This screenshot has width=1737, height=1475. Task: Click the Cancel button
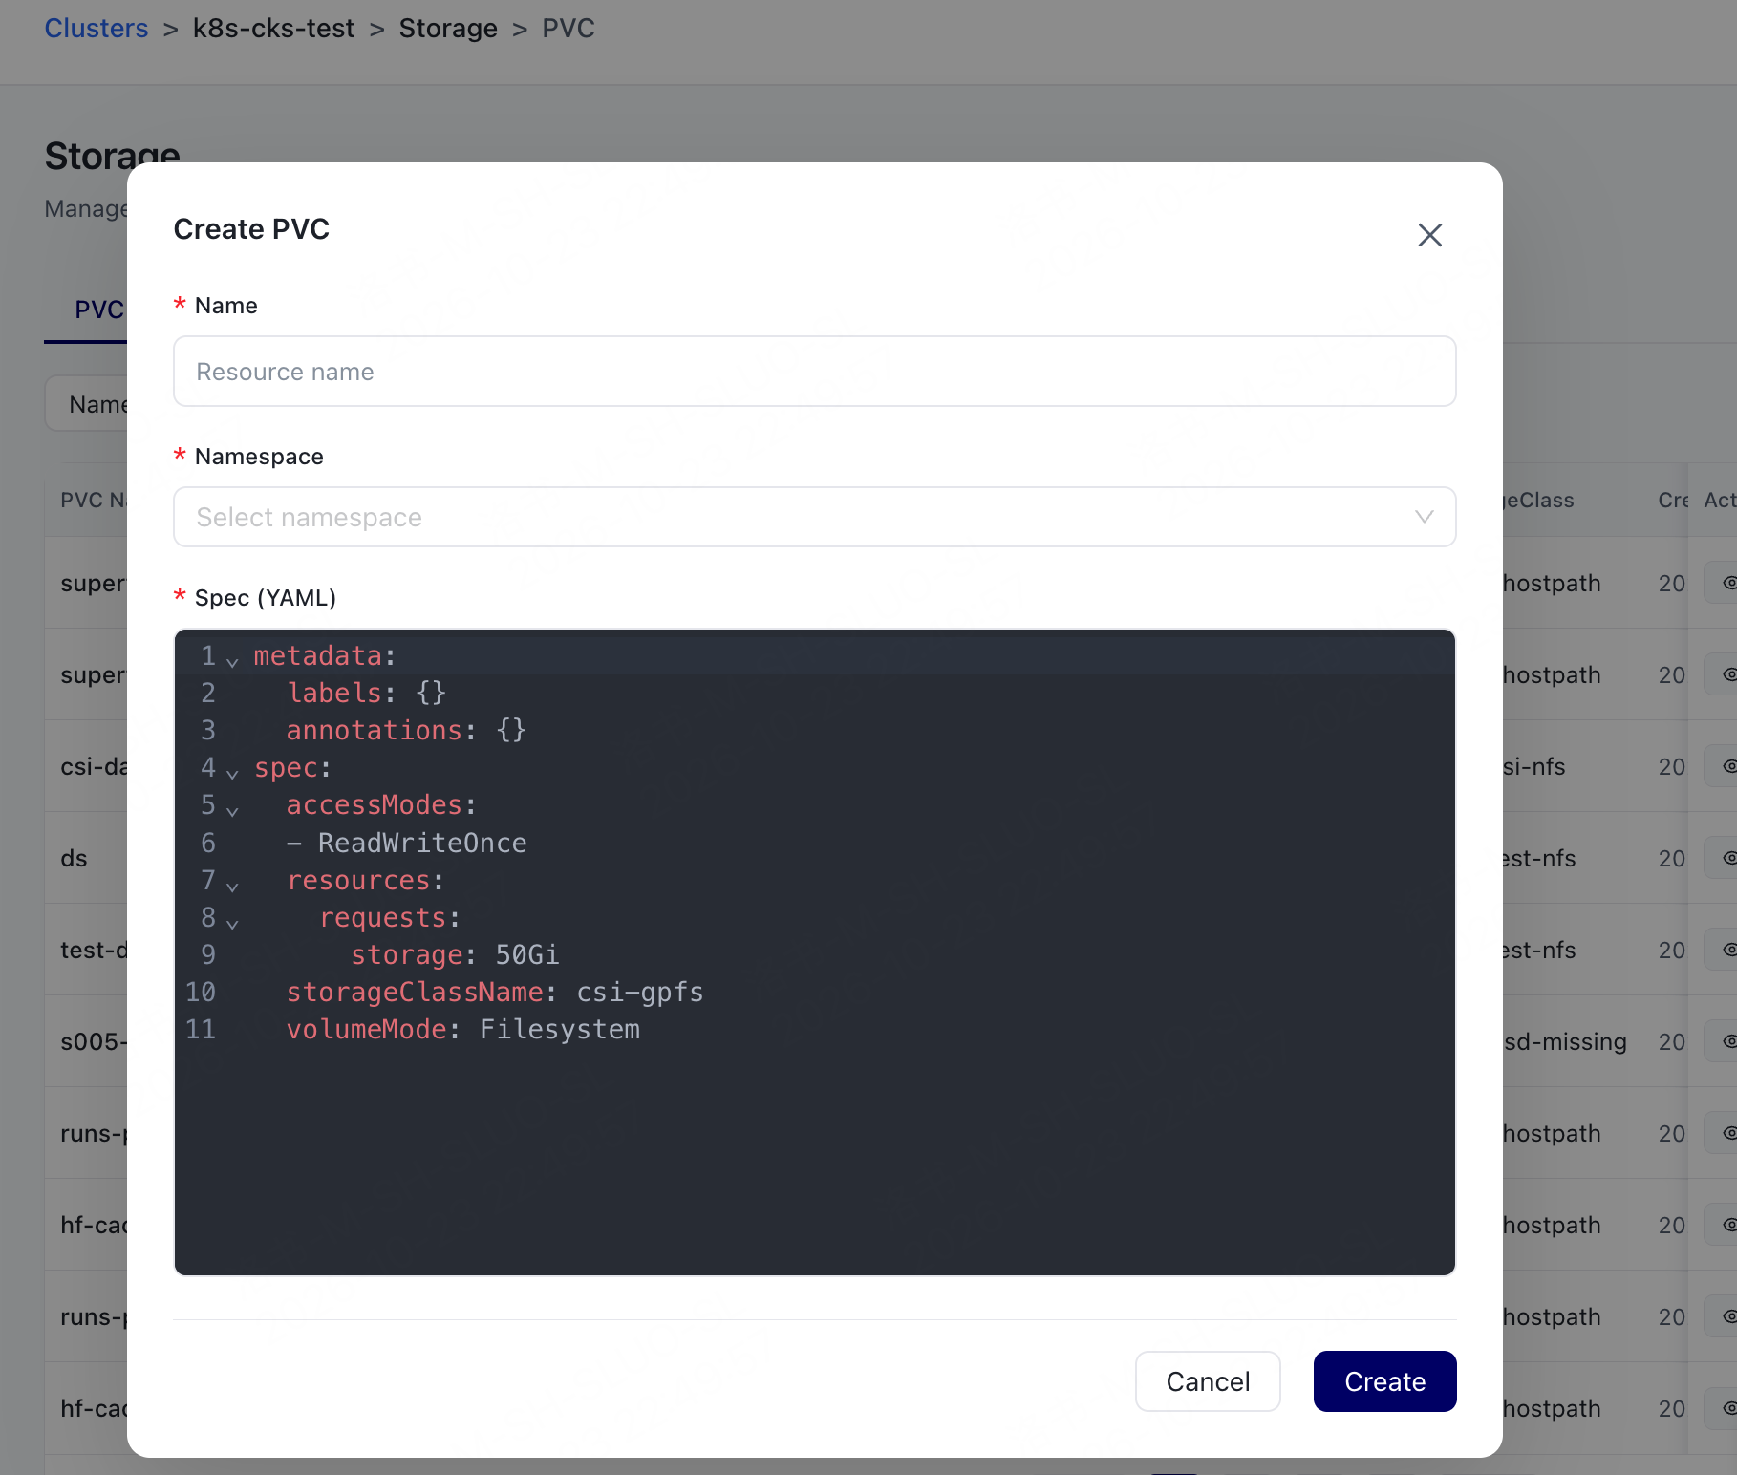(x=1208, y=1381)
